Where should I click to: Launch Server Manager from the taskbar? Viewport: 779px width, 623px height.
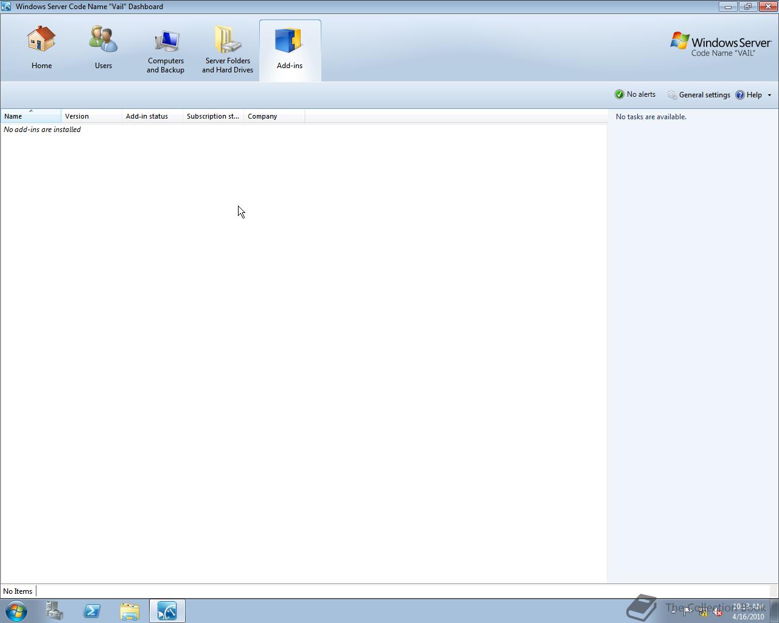pos(54,611)
